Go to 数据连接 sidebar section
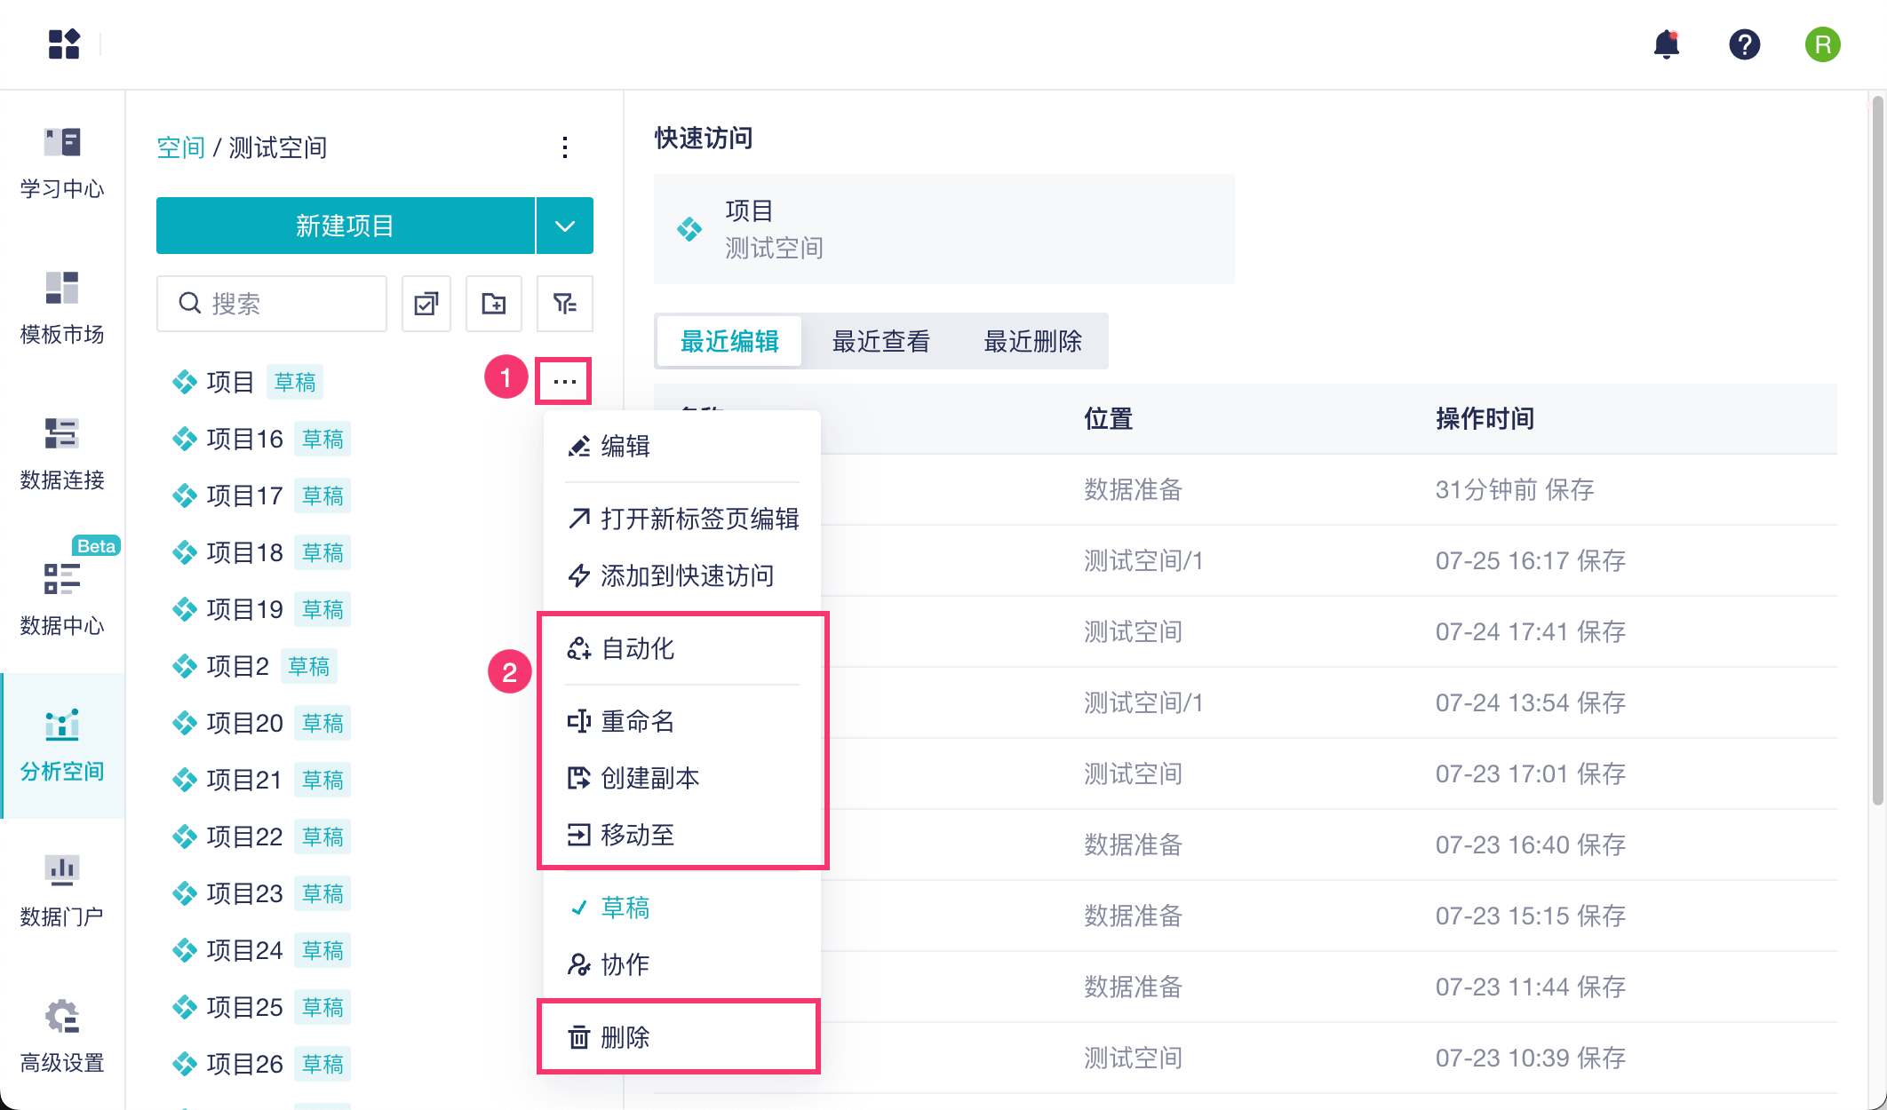1887x1110 pixels. [62, 455]
